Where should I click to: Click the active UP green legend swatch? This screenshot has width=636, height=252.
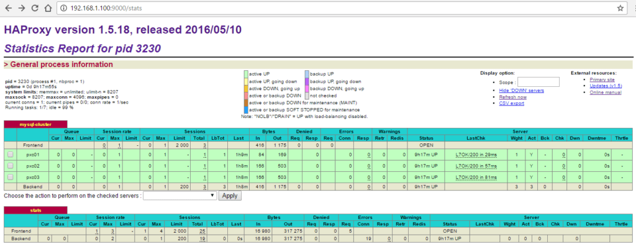(x=246, y=73)
